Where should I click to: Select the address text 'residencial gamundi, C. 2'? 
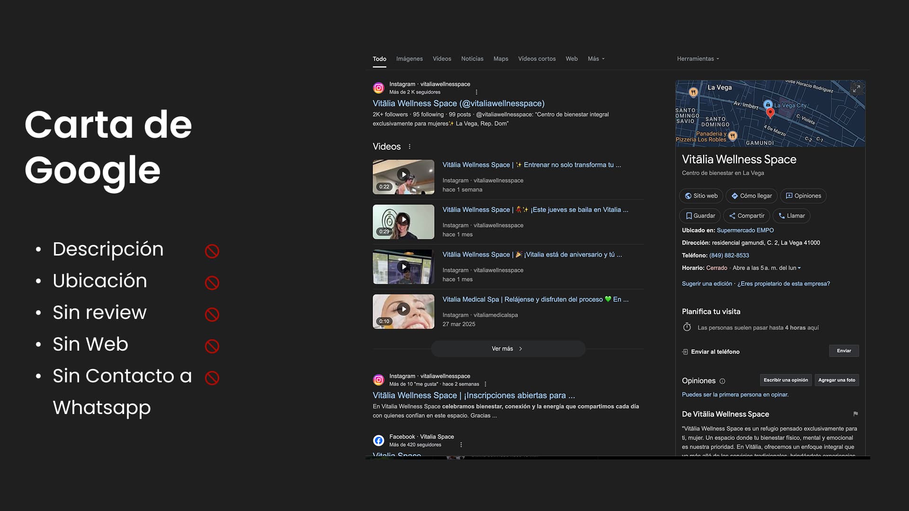pos(745,243)
